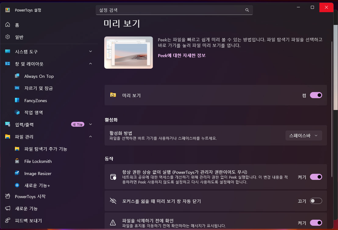Click the warning triangle icon for delete confirmation
Viewport: 338px width, 230px height.
click(113, 223)
